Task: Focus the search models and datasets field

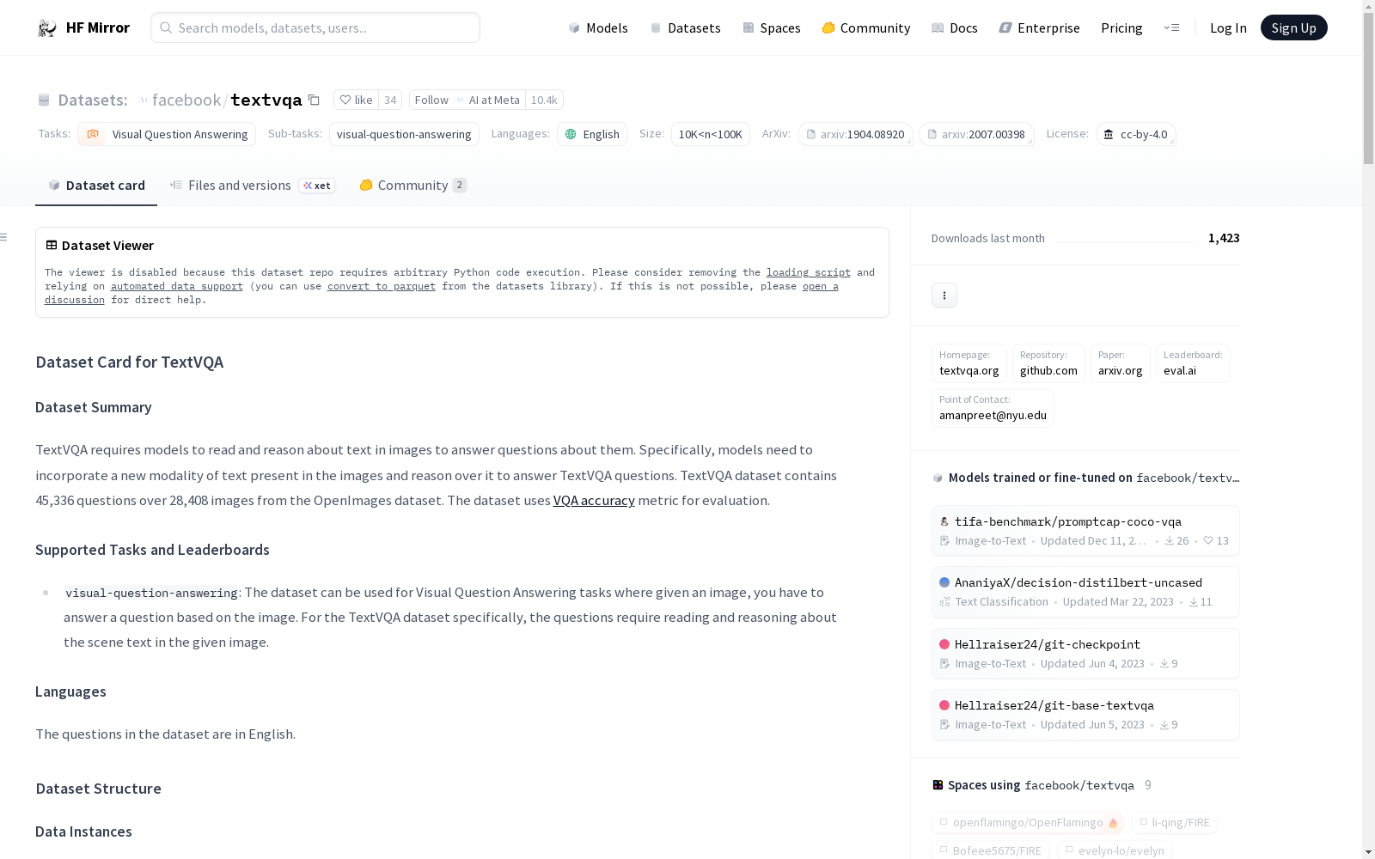Action: (315, 27)
